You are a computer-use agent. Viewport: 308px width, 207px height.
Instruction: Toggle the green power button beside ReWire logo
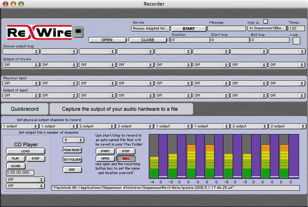[x=78, y=32]
